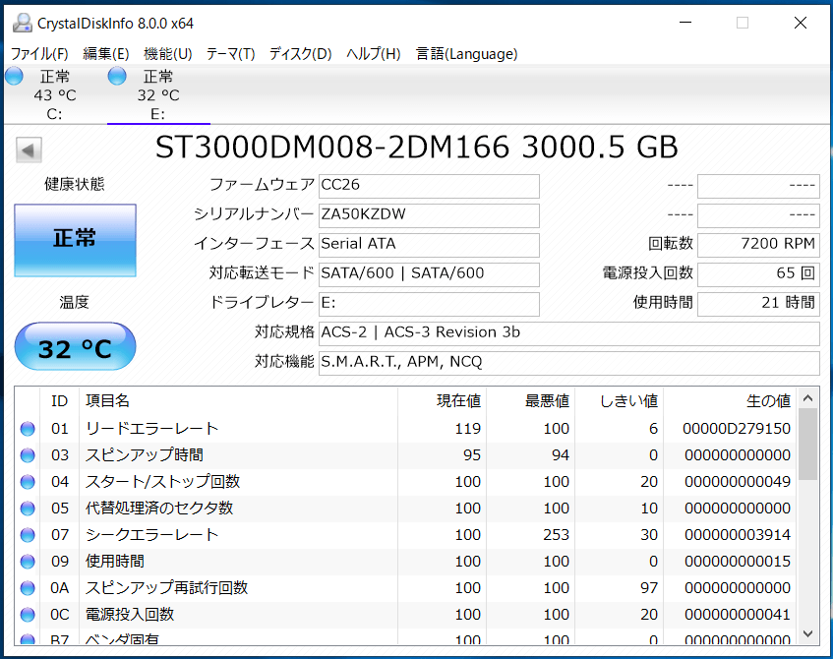
Task: Click the scroll up arrow of SMART list
Action: (x=807, y=398)
